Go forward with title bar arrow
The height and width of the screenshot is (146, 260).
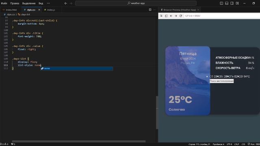(71, 3)
